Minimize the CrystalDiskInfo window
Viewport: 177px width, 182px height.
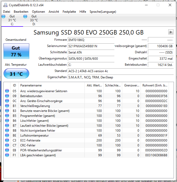tap(146, 5)
